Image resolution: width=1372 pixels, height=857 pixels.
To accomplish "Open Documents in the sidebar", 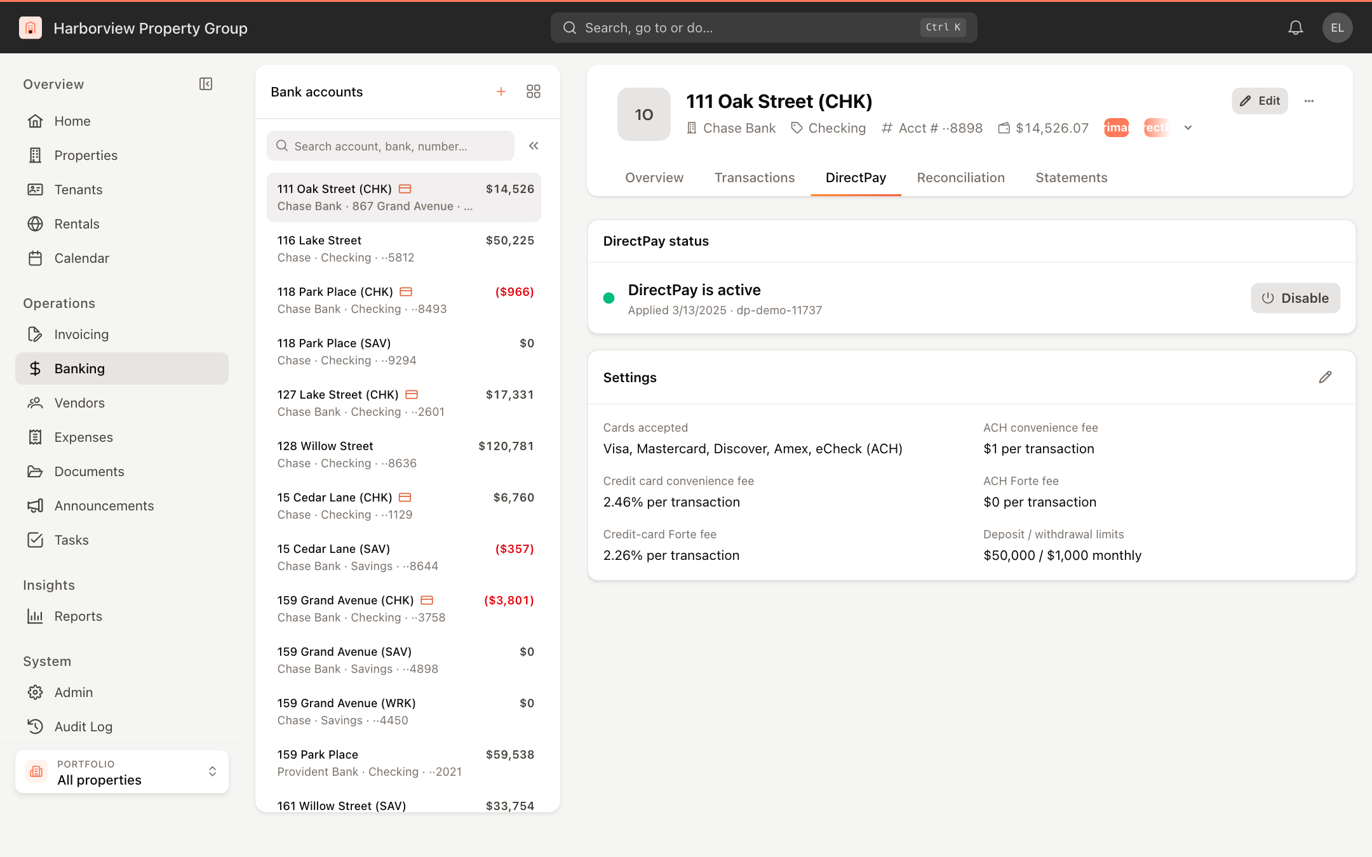I will point(122,472).
